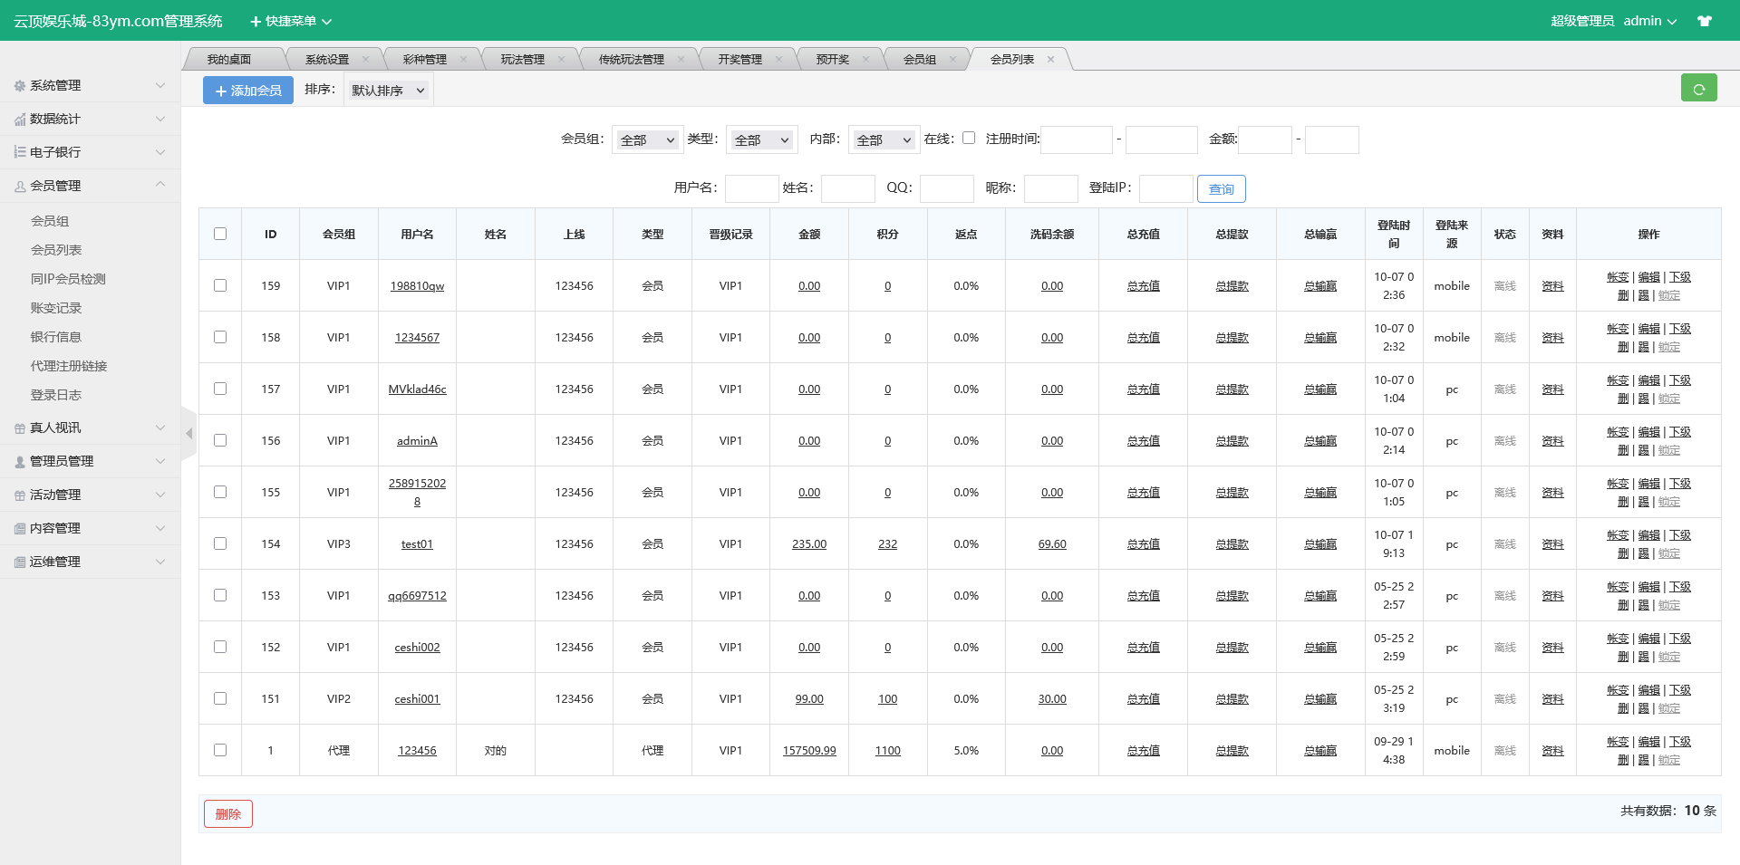
Task: Click the 查询 search button
Action: (1222, 188)
